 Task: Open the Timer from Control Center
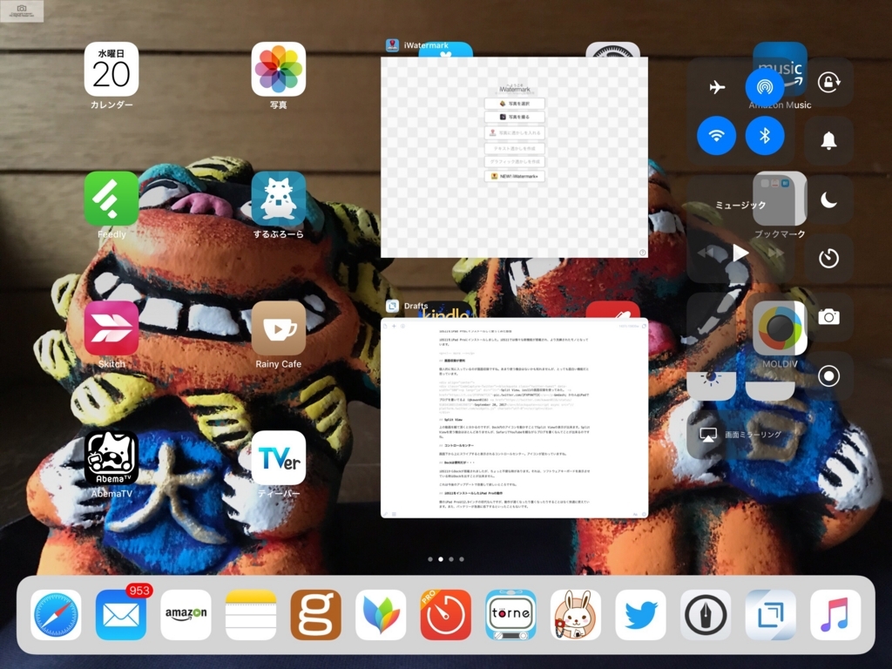829,258
